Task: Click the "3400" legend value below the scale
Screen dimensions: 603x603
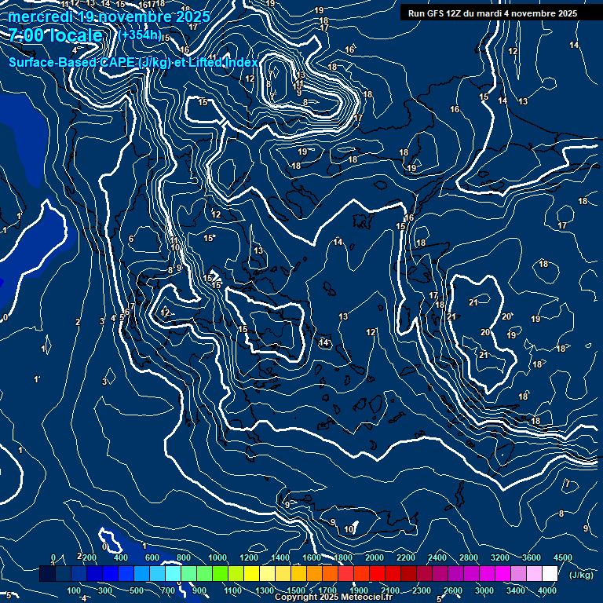Action: [x=516, y=590]
